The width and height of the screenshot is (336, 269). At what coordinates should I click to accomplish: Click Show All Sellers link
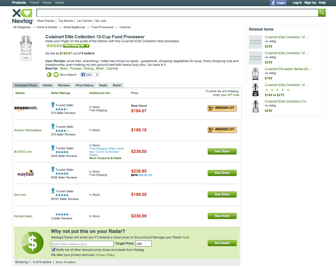pos(66,262)
